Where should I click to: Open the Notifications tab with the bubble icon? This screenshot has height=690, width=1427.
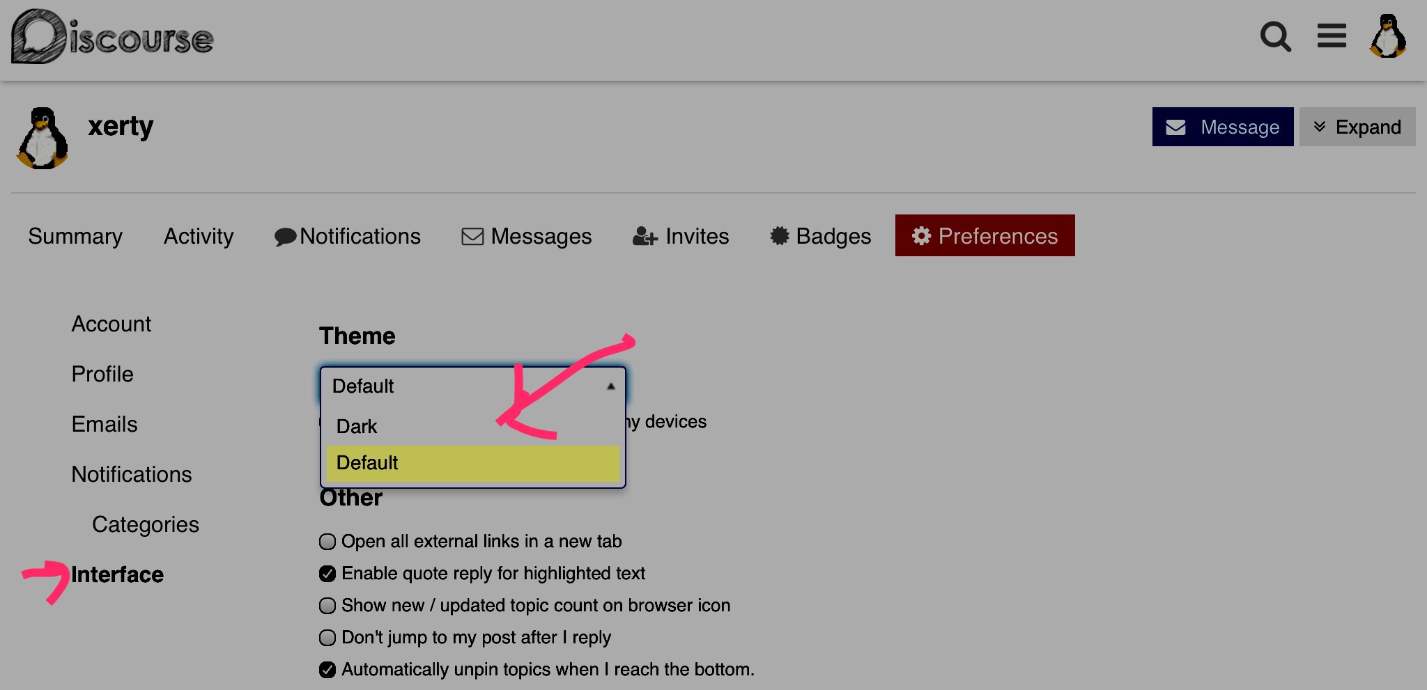[348, 236]
